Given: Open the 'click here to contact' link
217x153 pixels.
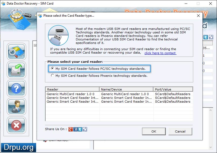Looking at the screenshot, I should 160,53.
